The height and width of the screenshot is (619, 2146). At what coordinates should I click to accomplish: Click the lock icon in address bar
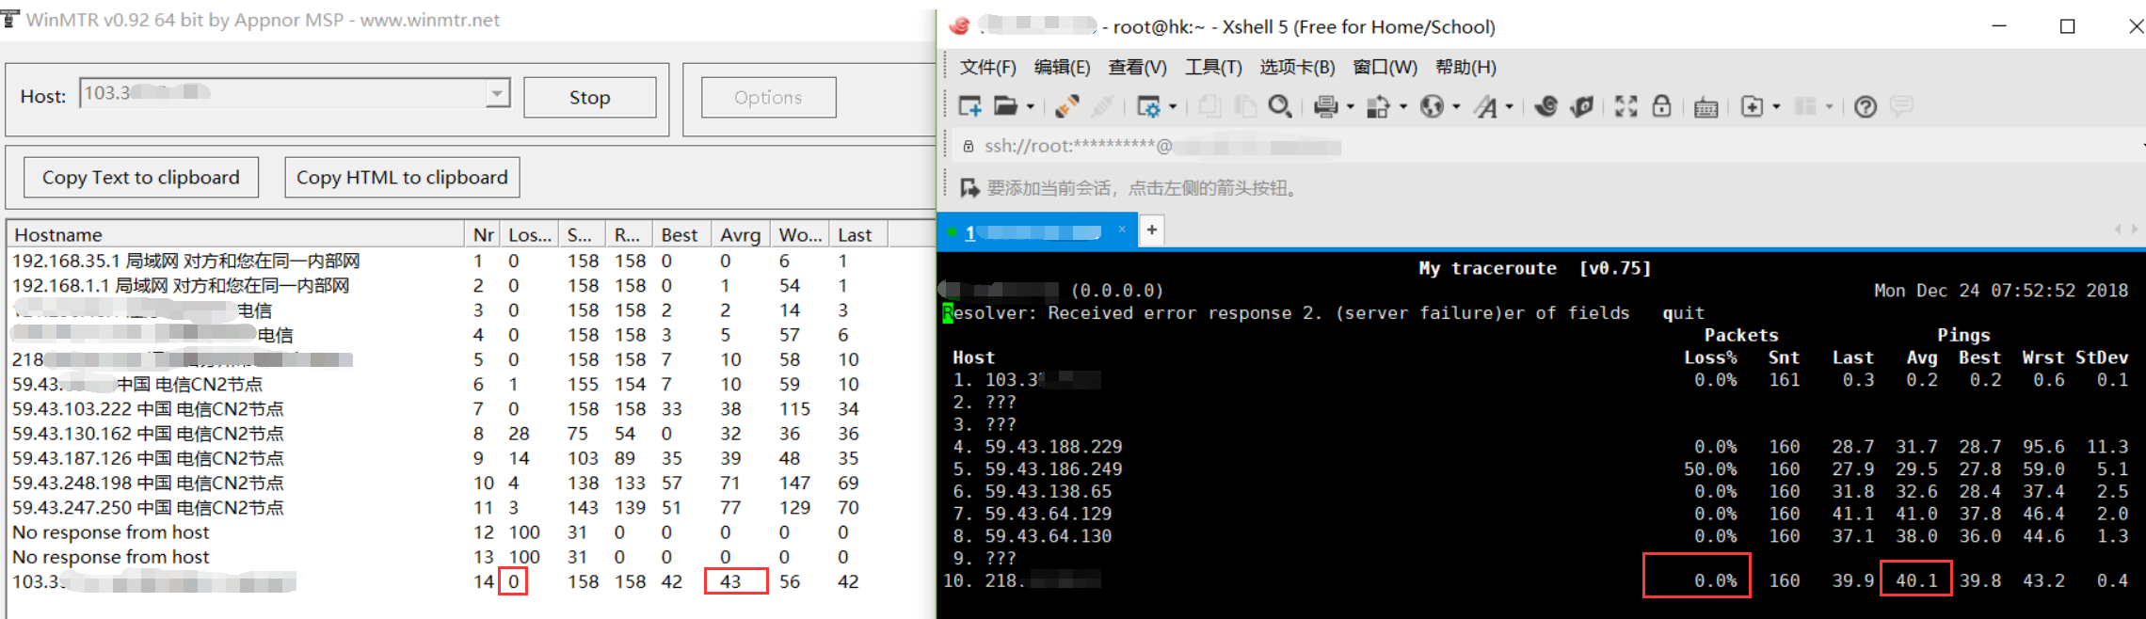(x=969, y=147)
